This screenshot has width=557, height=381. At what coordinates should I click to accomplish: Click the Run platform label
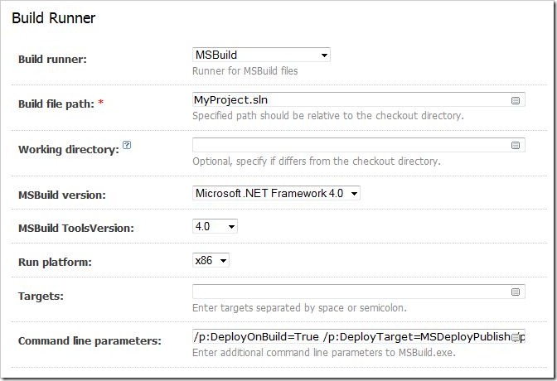pyautogui.click(x=55, y=262)
